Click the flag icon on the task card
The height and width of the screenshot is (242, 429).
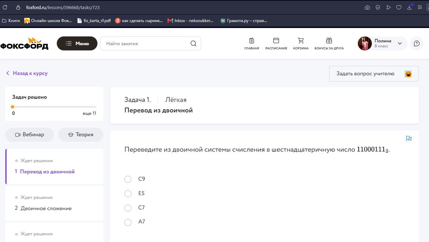[x=409, y=139]
